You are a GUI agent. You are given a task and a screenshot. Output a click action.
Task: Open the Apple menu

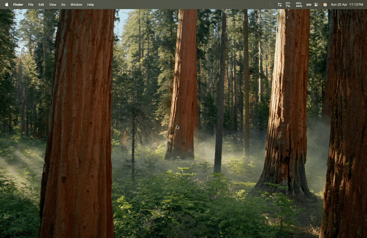pos(6,5)
